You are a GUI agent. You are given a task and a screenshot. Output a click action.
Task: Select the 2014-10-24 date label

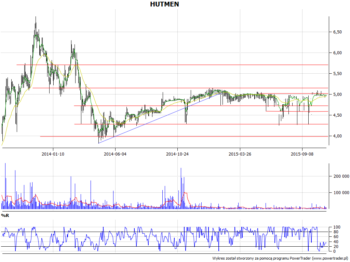pos(177,154)
